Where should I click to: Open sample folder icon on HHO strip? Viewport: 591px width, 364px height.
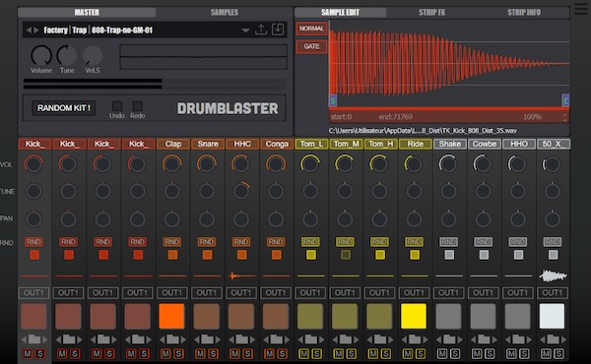coord(518,339)
